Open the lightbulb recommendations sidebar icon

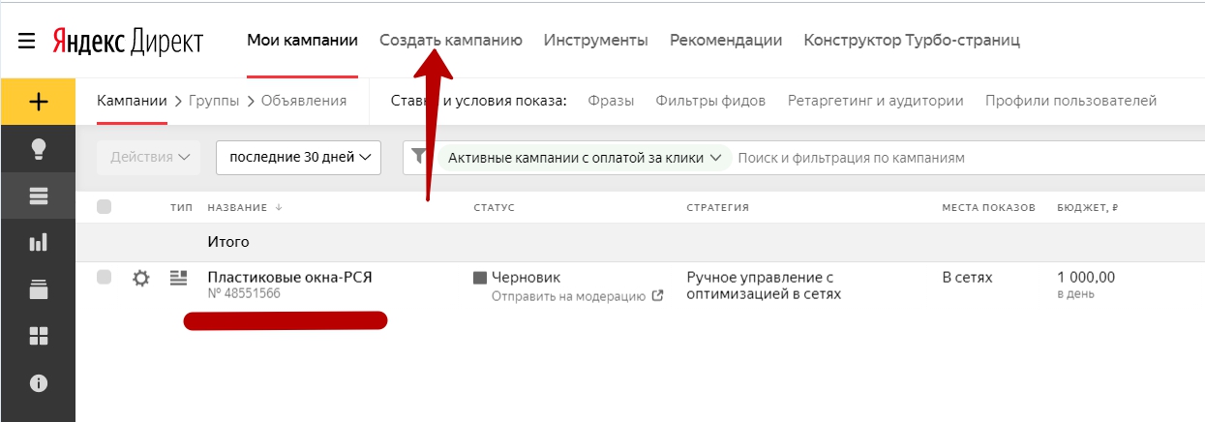pos(39,149)
